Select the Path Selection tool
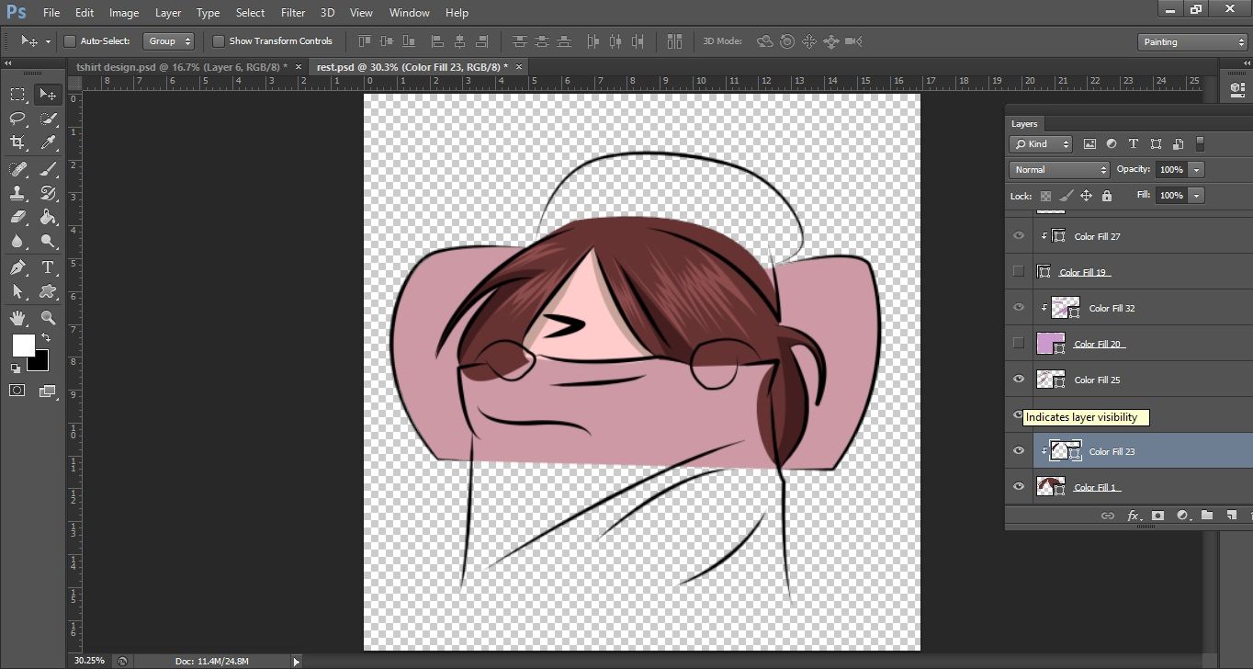Viewport: 1253px width, 669px height. tap(17, 292)
